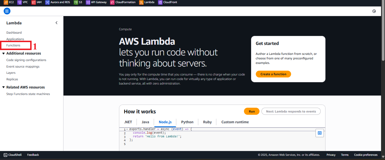Open Applications in the sidebar
The width and height of the screenshot is (385, 160).
(x=15, y=39)
